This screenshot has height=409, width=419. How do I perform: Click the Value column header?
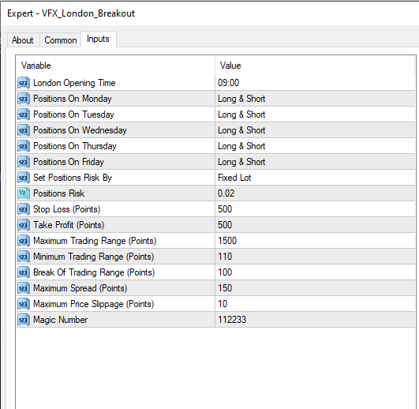click(x=315, y=66)
